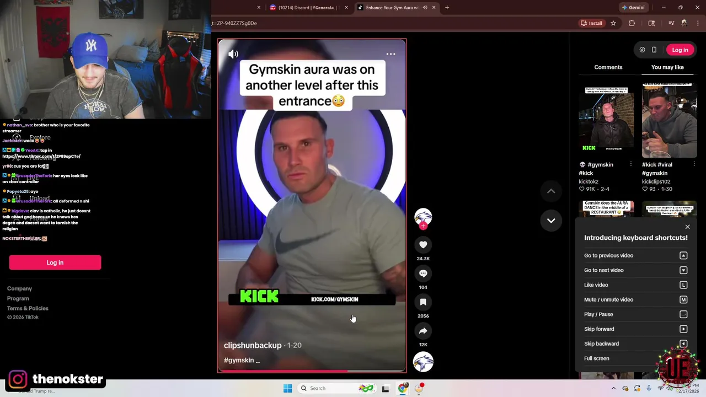706x397 pixels.
Task: Open the media control playlist icon in Chrome
Action: click(x=671, y=23)
